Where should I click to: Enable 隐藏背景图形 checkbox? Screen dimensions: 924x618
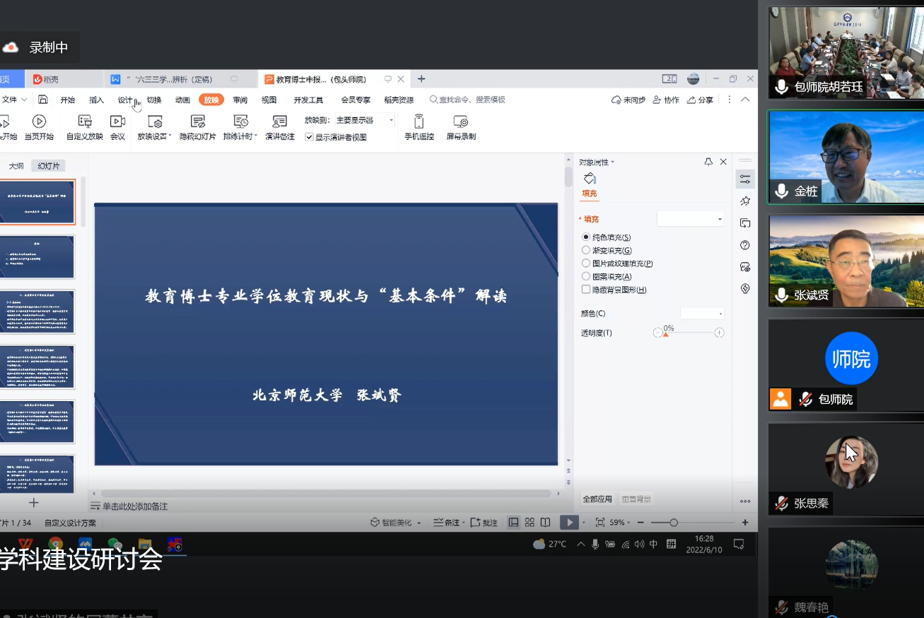coord(586,290)
